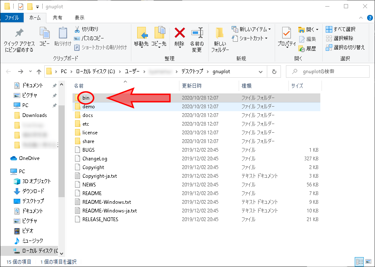Viewport: 375px width, 267px height.
Task: Open Help question mark icon
Action: click(x=370, y=18)
